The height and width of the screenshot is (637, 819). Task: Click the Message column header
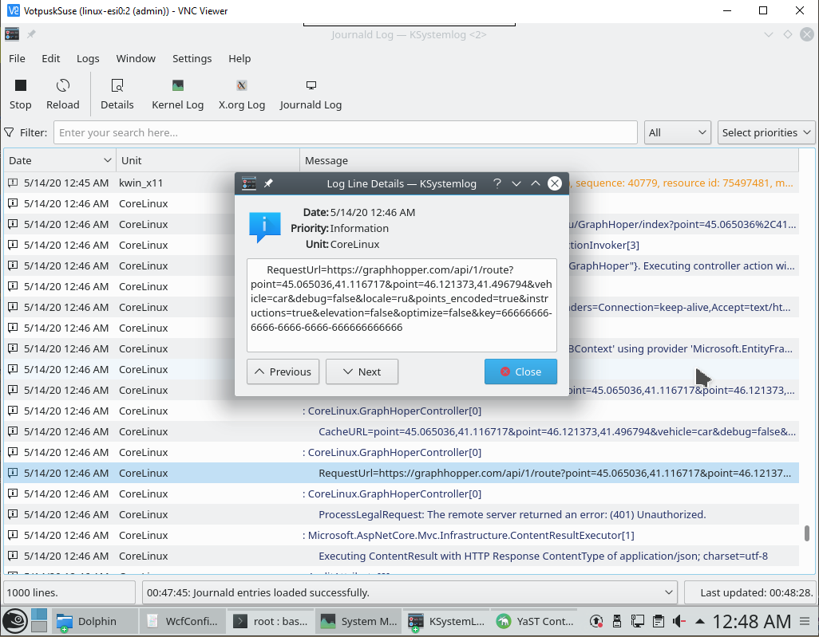click(x=549, y=160)
